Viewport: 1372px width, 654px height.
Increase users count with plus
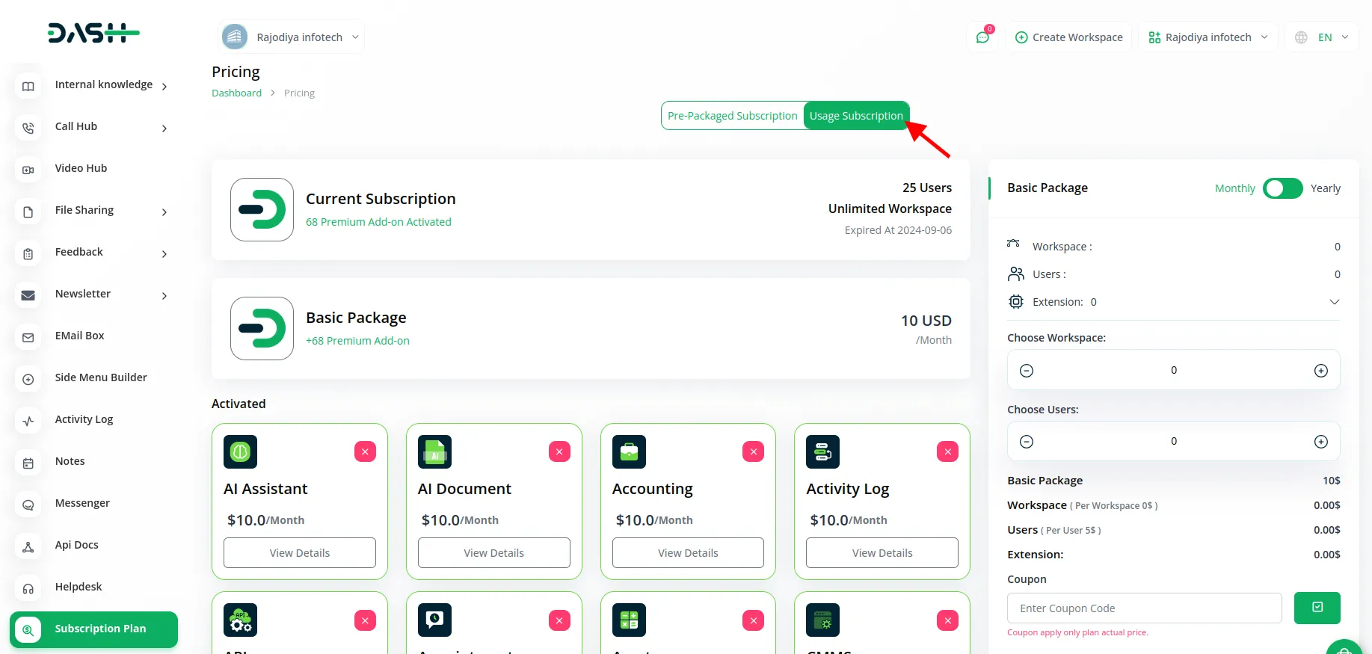tap(1321, 442)
